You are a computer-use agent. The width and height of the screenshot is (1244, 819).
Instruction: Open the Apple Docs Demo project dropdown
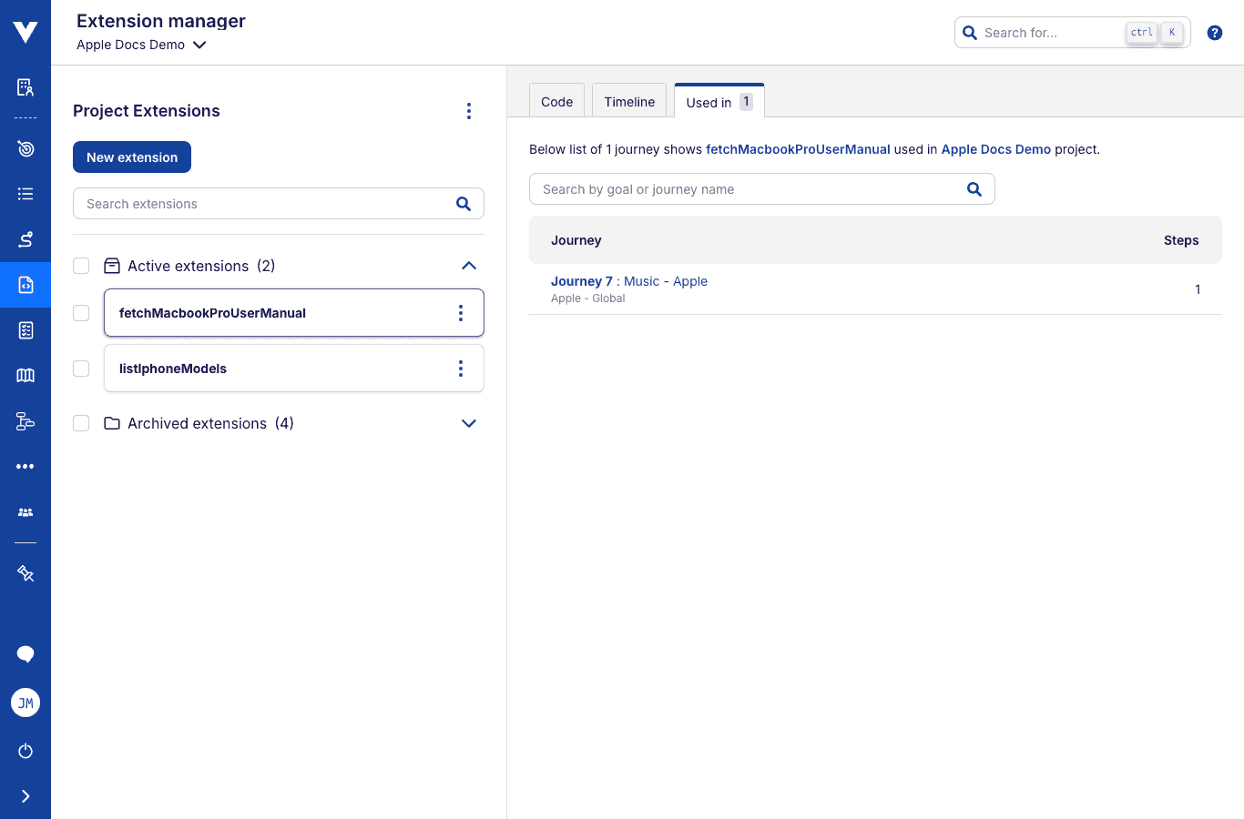point(141,45)
